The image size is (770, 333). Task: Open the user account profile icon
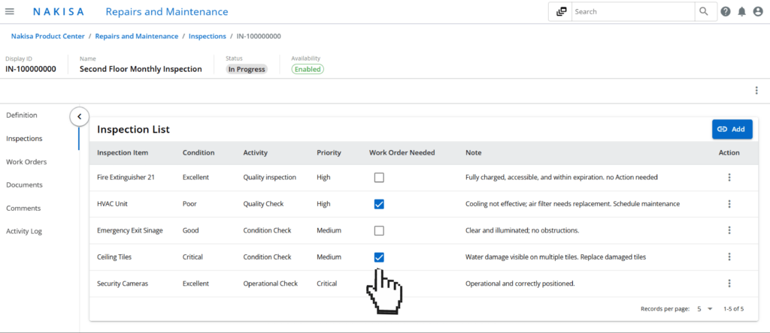click(x=757, y=12)
